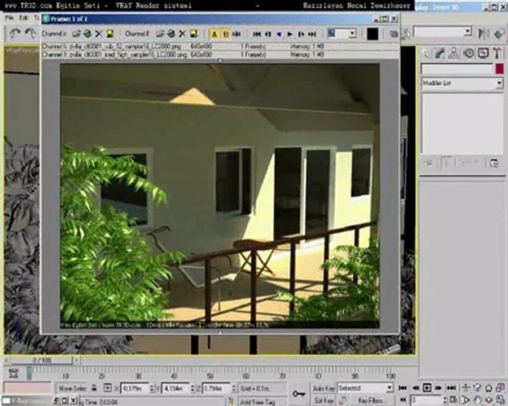508x406 pixels.
Task: Open the Create command panel tab
Action: pos(426,54)
